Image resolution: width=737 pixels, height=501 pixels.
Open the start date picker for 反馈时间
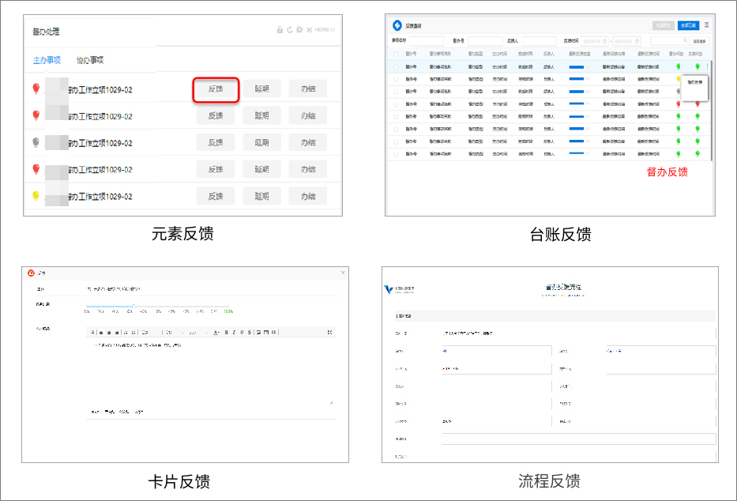(595, 41)
